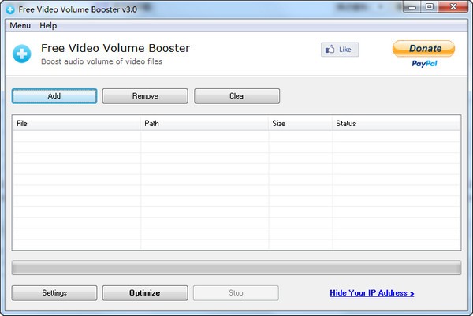Screen dimensions: 473x316
Task: Sort by the Size column header
Action: [300, 123]
